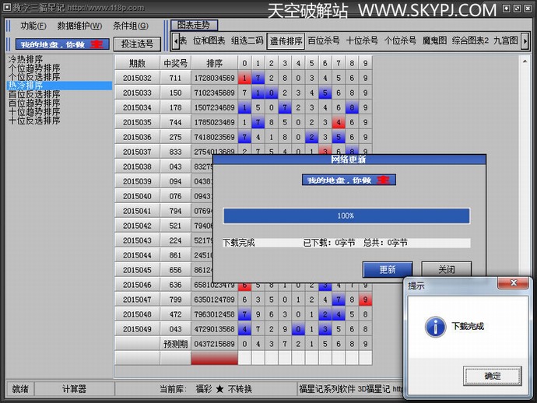The height and width of the screenshot is (403, 537).
Task: Click the 更新 button in the update dialog
Action: [x=388, y=269]
